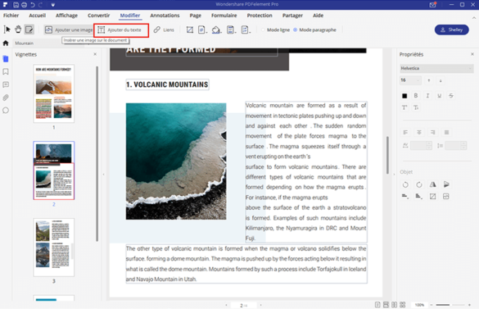Click the Shelley account button
This screenshot has height=309, width=479.
tap(451, 30)
